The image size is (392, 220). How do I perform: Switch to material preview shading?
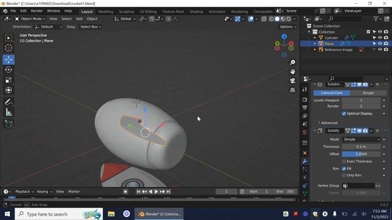283,19
